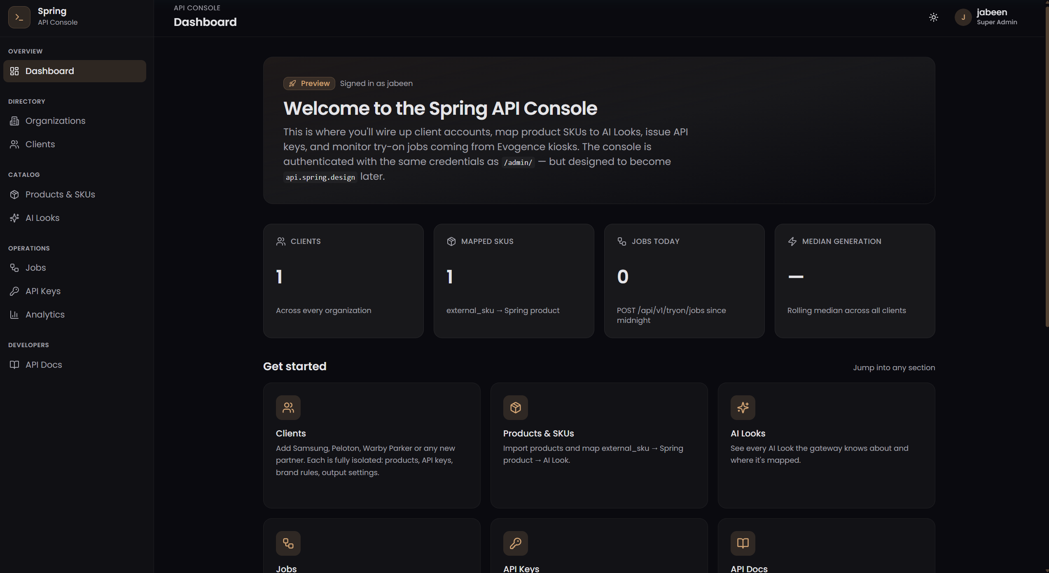Click the Products & SKUs card box icon
This screenshot has height=573, width=1049.
(x=516, y=408)
